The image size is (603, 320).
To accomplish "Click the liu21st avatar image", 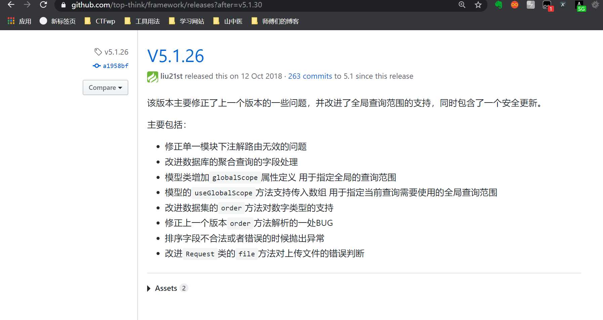I will point(153,77).
